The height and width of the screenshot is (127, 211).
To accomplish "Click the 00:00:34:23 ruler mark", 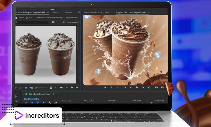I will tap(159, 101).
